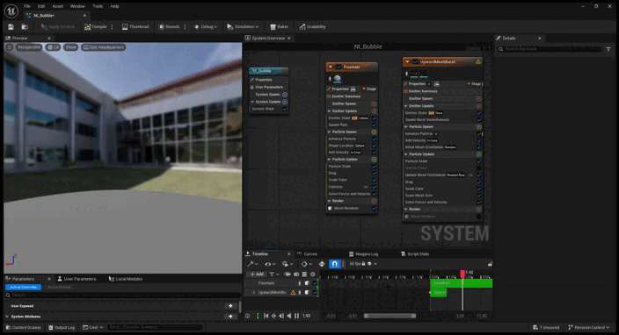
Task: Click the add icon beside Fountain Particle Spawn
Action: pos(374,132)
